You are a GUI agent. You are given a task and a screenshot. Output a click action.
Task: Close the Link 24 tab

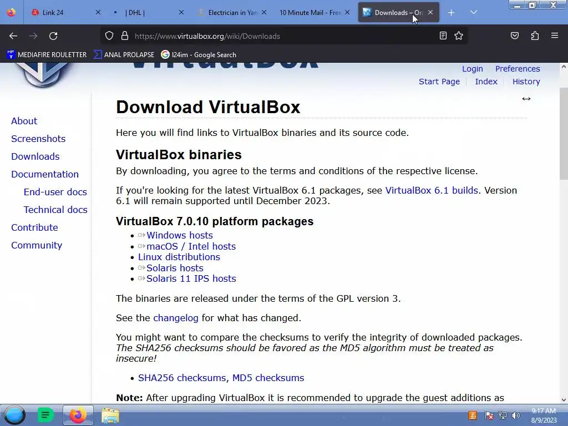[x=98, y=13]
